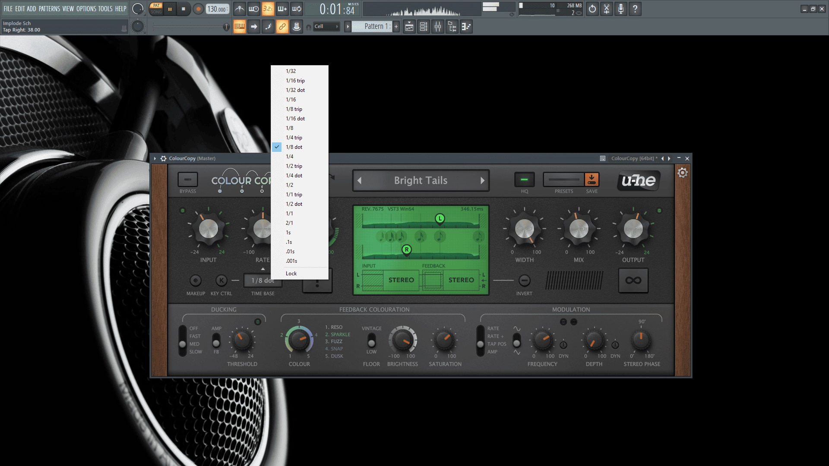Select 1/2 trip in the time base menu

pos(300,166)
